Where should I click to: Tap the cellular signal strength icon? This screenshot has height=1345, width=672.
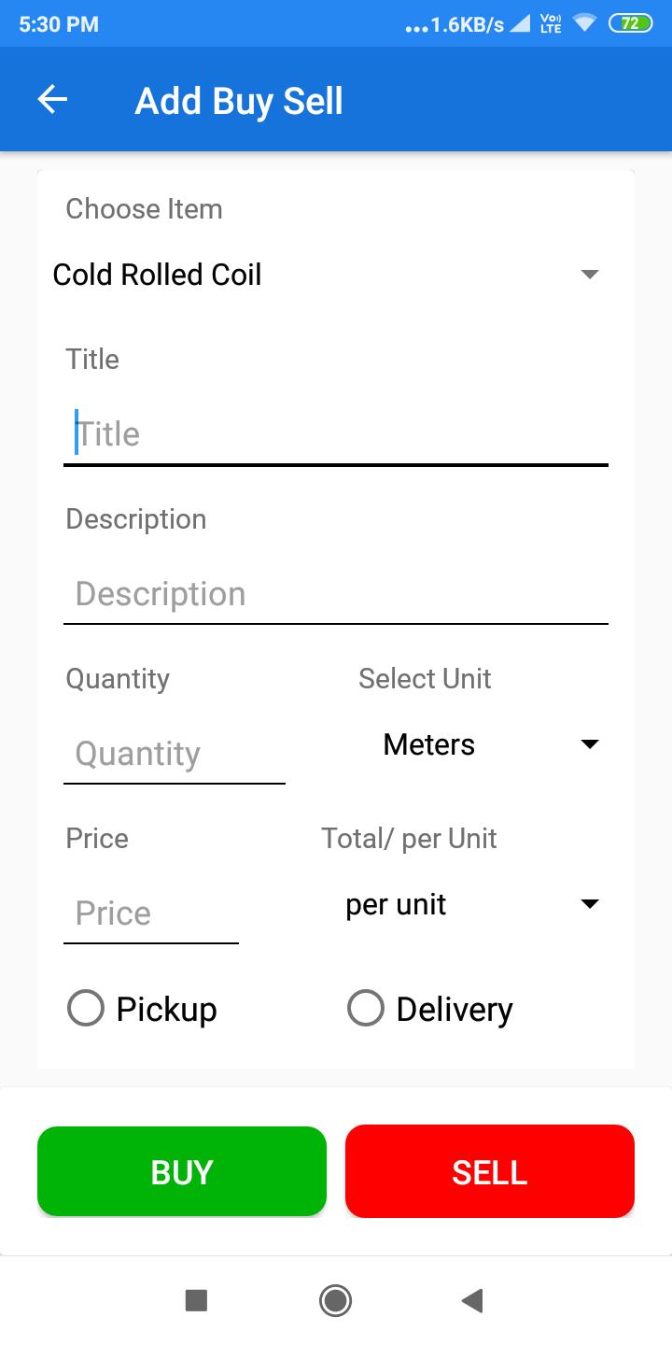pos(520,24)
